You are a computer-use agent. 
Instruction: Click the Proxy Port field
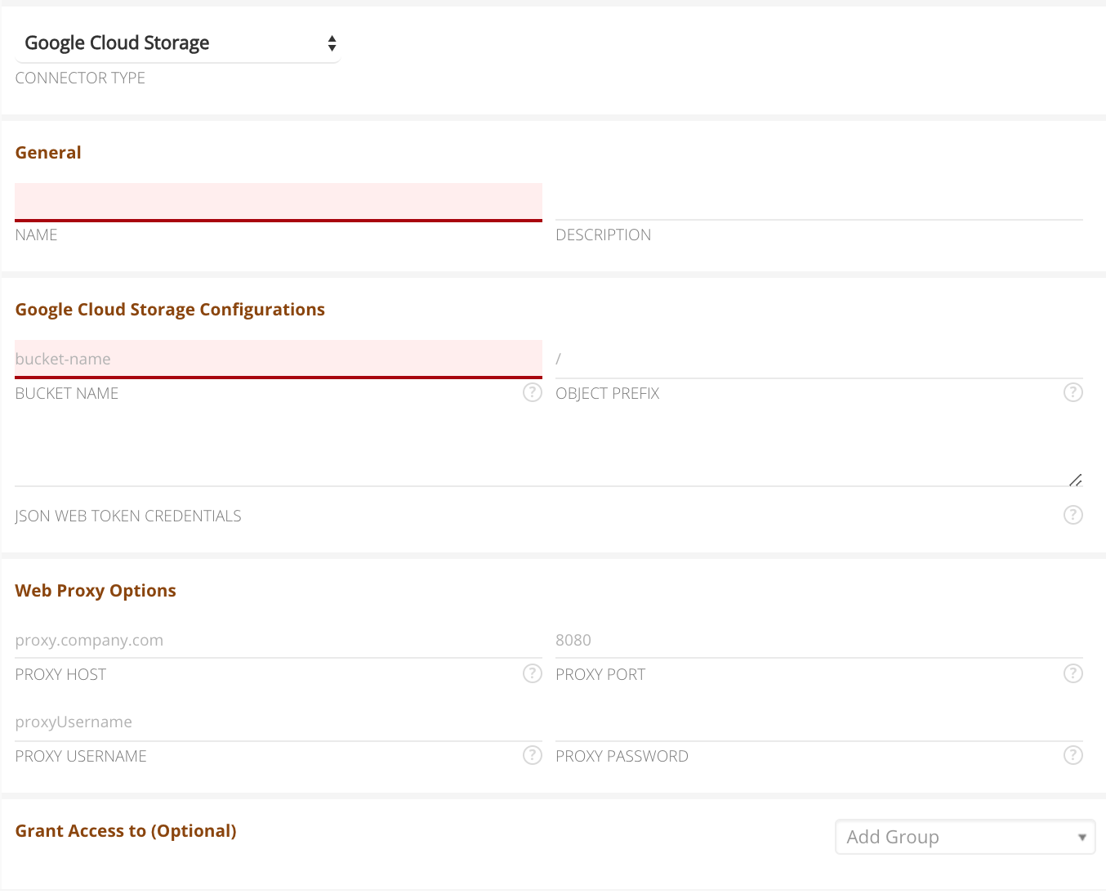click(x=819, y=640)
